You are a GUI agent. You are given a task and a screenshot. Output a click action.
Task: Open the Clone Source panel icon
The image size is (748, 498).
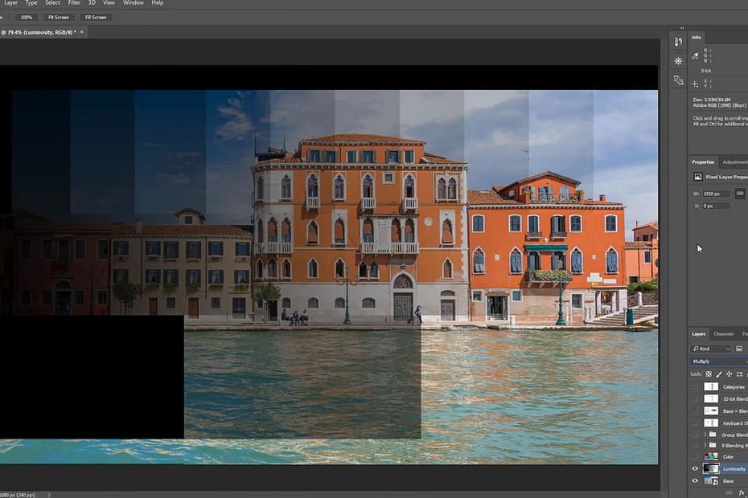[678, 80]
